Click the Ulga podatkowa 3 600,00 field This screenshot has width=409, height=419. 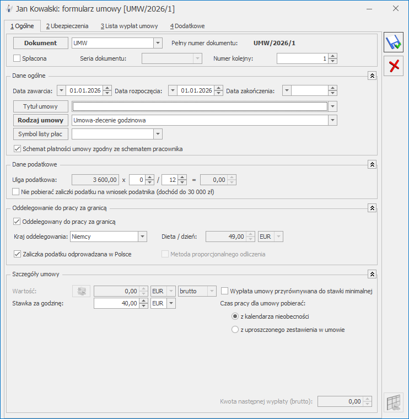95,180
